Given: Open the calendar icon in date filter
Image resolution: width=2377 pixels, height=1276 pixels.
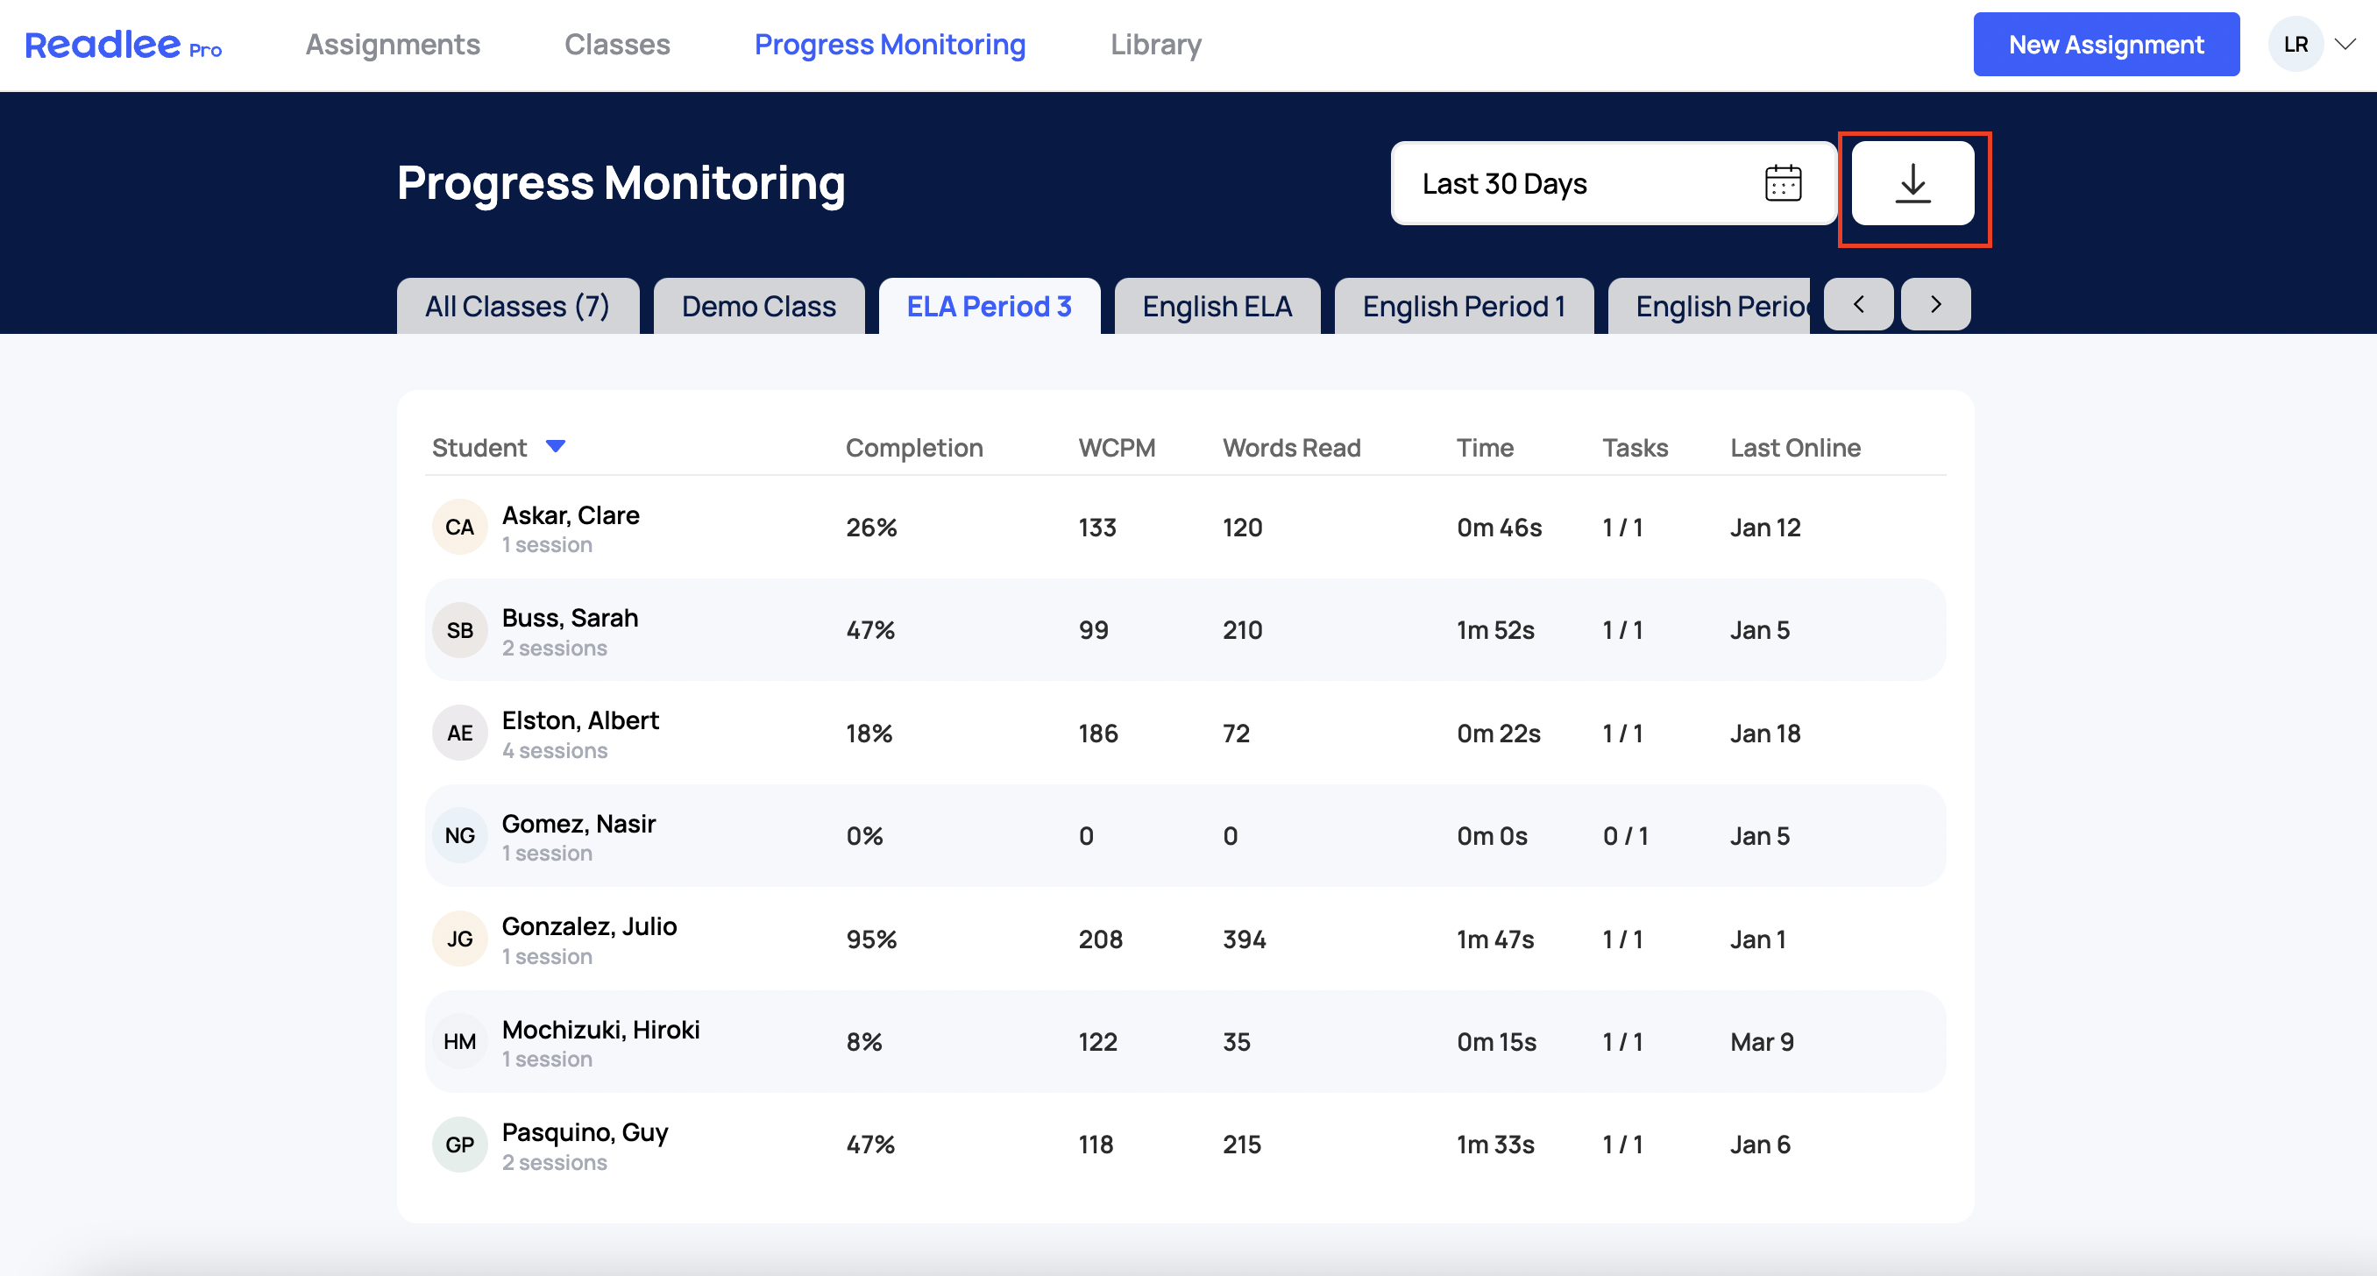Looking at the screenshot, I should [x=1783, y=184].
